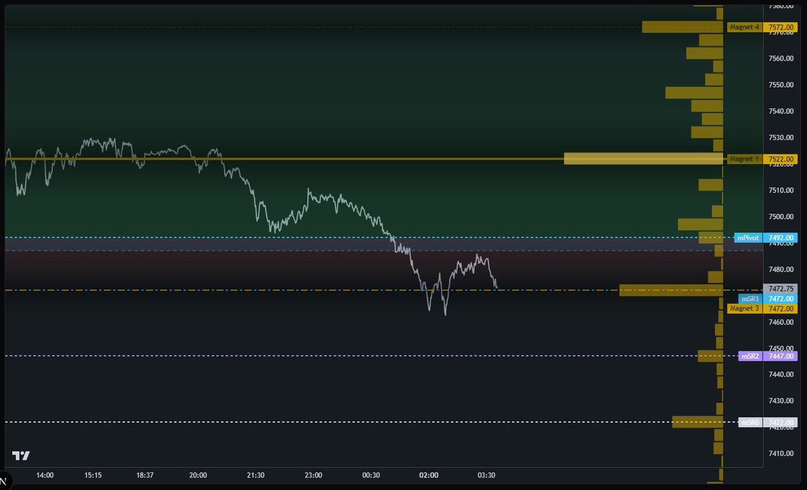The width and height of the screenshot is (807, 490).
Task: Click the volume profile bar at Magnet 4
Action: coord(683,27)
